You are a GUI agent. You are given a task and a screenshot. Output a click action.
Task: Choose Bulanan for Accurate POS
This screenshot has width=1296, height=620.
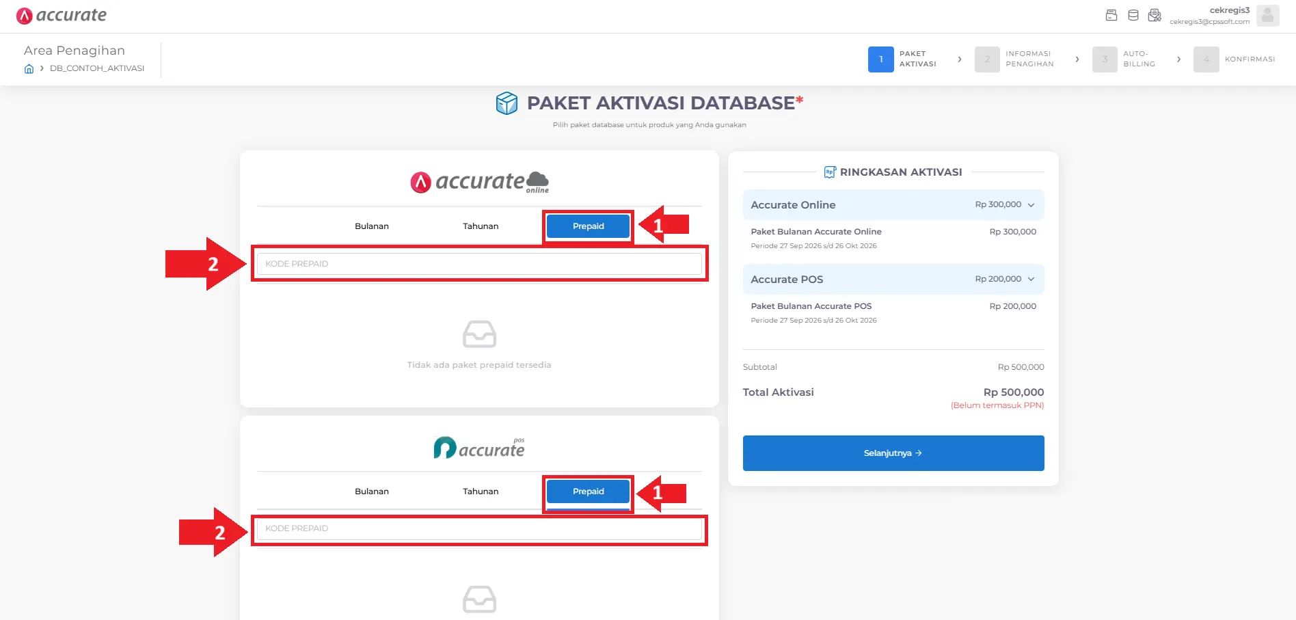pos(372,491)
